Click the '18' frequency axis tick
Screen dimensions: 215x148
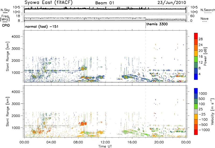[x=18, y=16]
